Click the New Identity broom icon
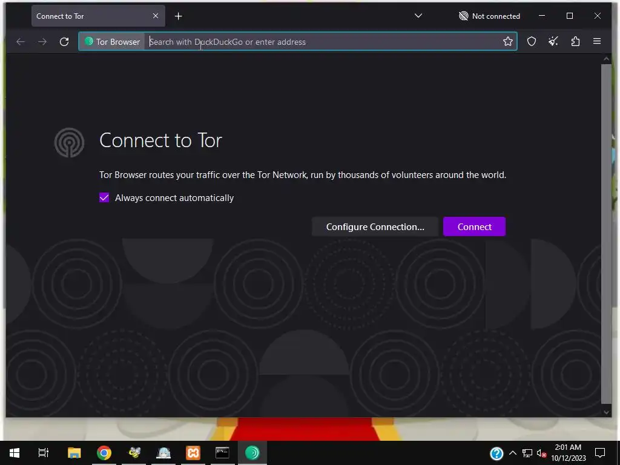The width and height of the screenshot is (620, 465). click(553, 42)
